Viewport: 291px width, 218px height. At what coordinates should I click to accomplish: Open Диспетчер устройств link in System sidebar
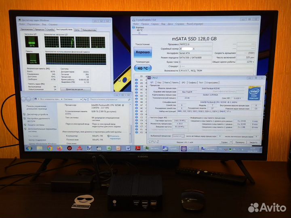[37, 114]
